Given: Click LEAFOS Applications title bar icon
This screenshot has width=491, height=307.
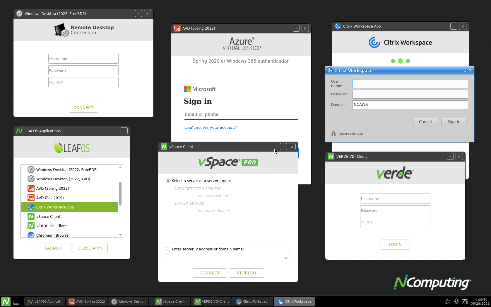Looking at the screenshot, I should point(19,131).
